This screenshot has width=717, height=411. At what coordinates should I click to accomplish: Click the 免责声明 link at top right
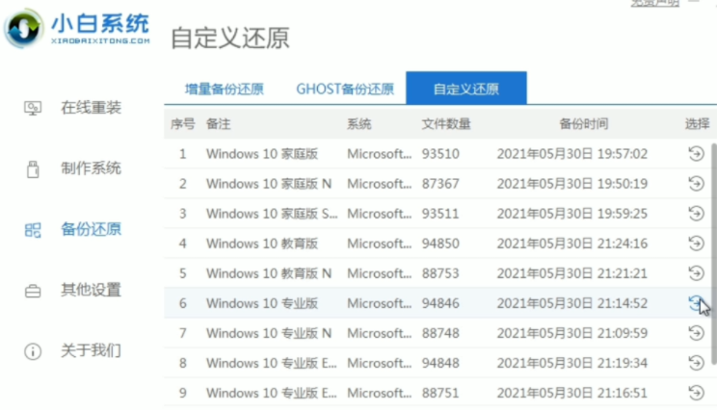654,3
